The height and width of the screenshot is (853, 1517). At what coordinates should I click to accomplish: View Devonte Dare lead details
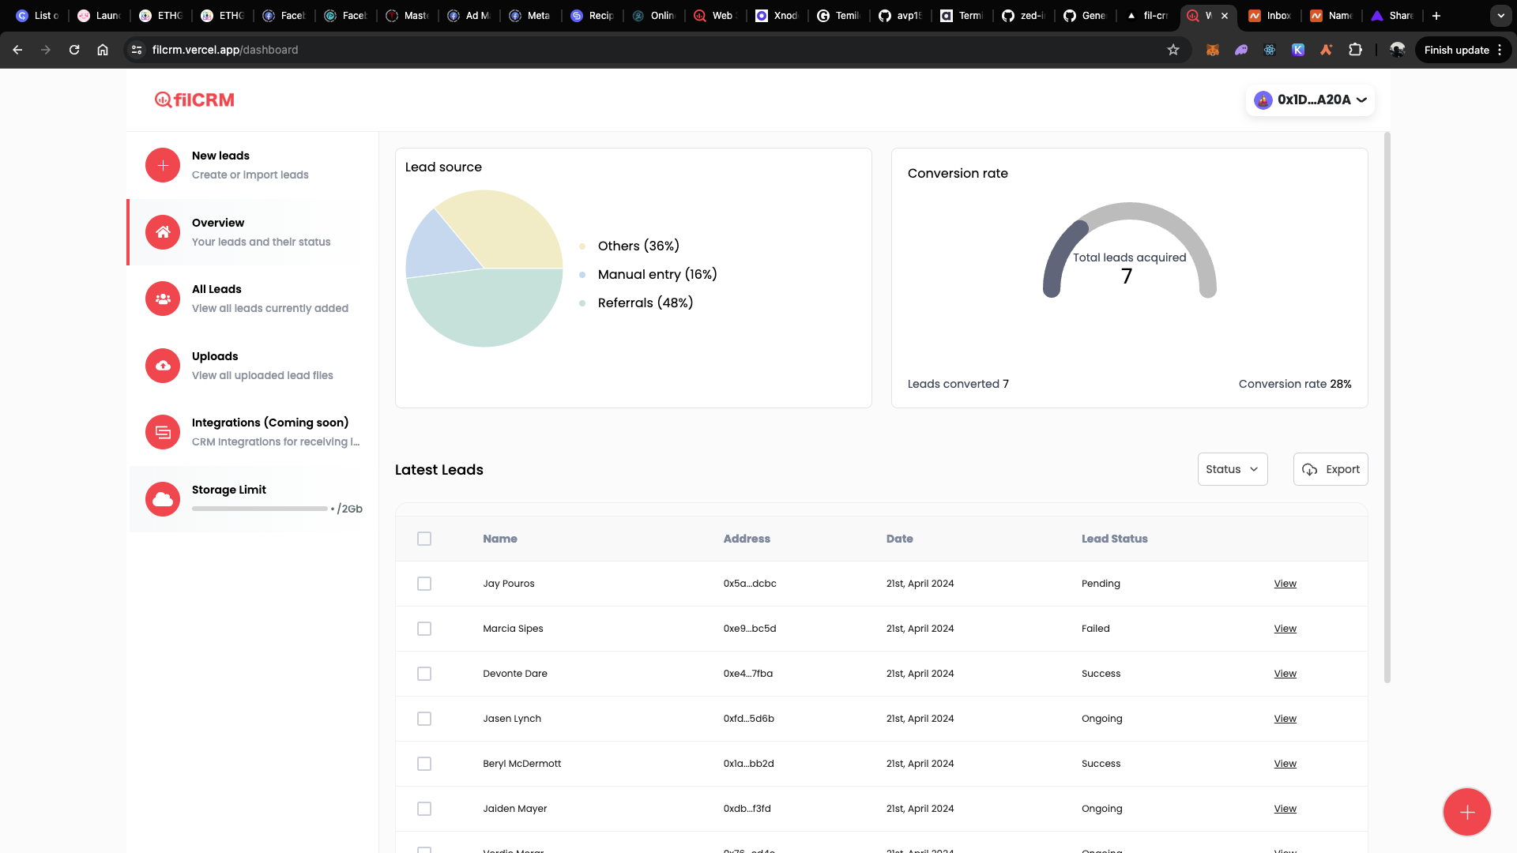(x=1285, y=674)
